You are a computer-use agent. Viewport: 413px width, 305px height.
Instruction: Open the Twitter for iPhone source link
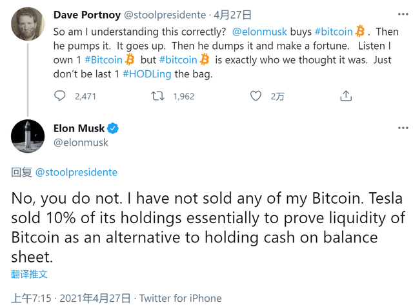180,299
